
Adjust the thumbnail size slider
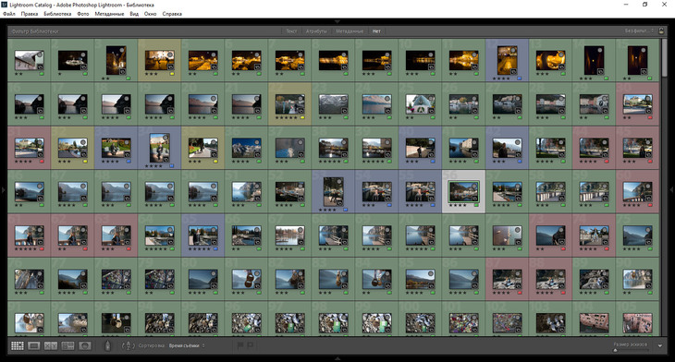pos(630,350)
